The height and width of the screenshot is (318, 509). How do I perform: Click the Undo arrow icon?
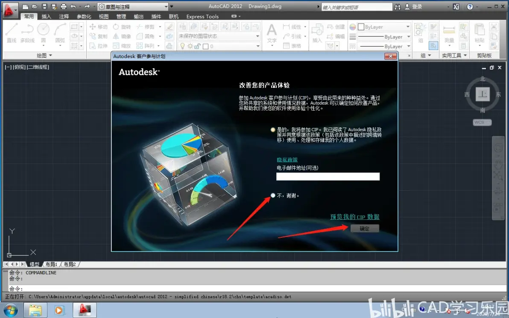point(73,6)
